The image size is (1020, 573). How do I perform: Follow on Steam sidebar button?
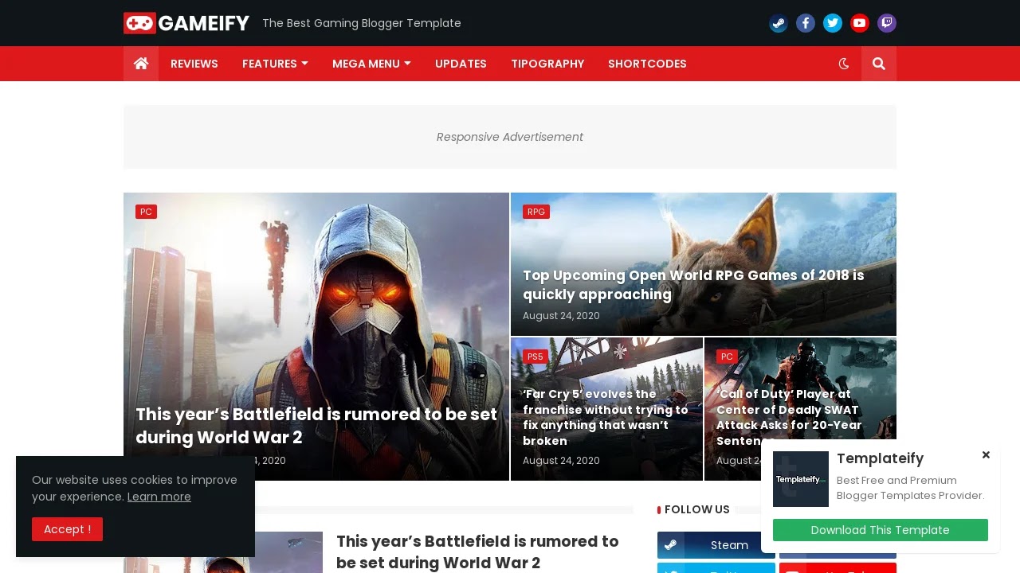coord(716,545)
